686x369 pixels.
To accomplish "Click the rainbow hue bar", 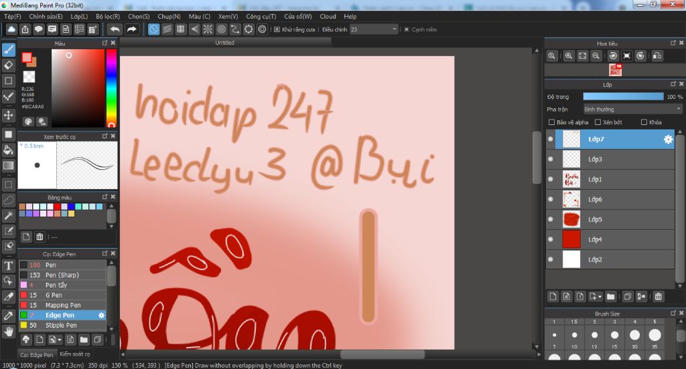I will click(x=112, y=88).
